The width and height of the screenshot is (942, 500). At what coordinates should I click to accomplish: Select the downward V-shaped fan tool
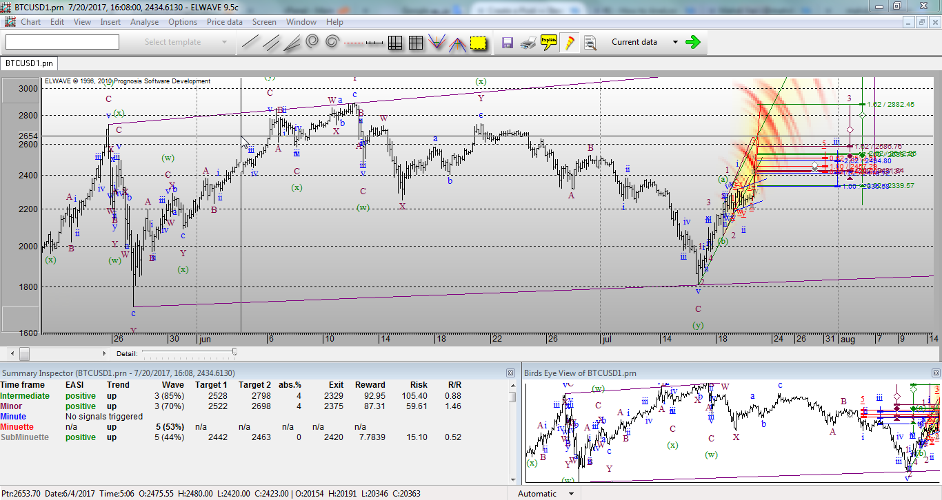point(437,43)
